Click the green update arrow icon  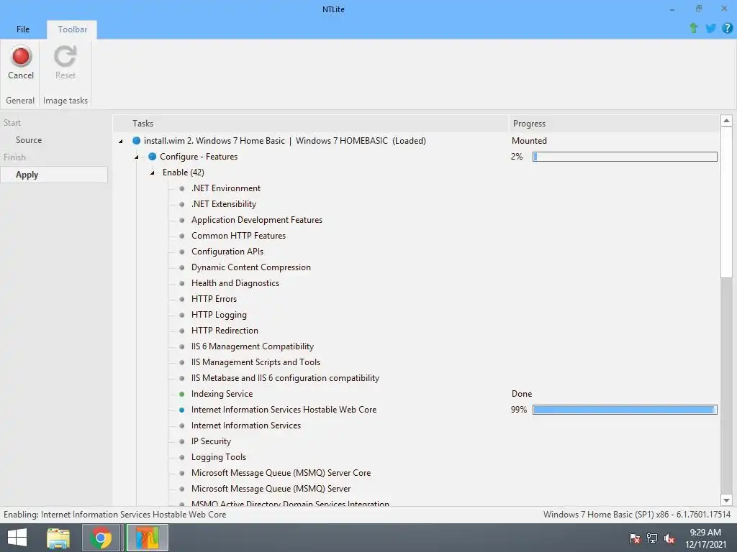[693, 28]
